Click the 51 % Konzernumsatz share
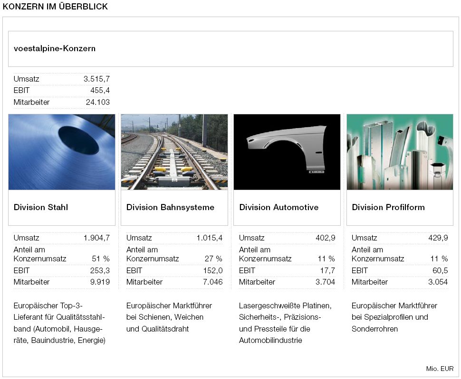 [101, 259]
